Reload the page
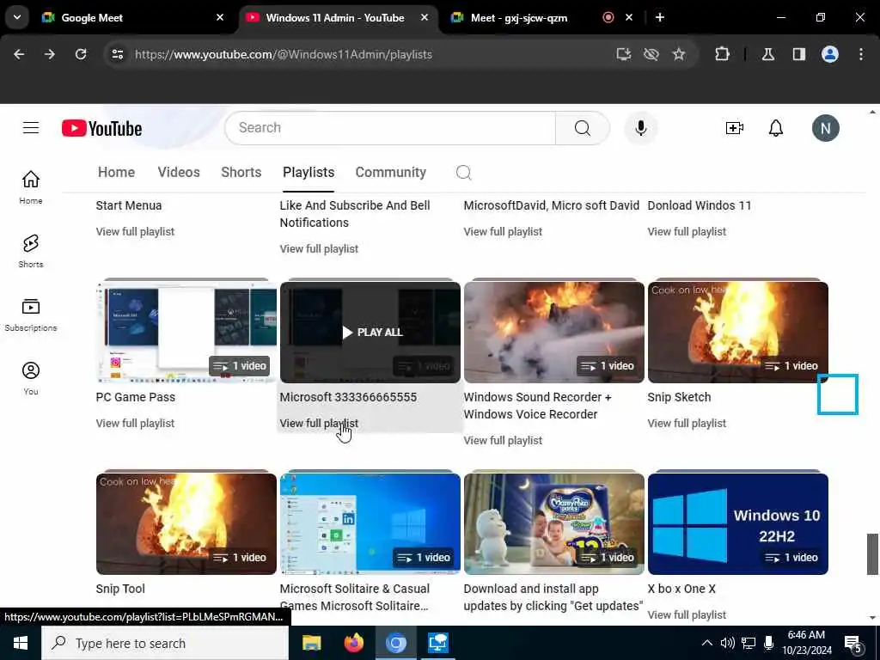Screen dimensions: 880x660 coord(81,54)
